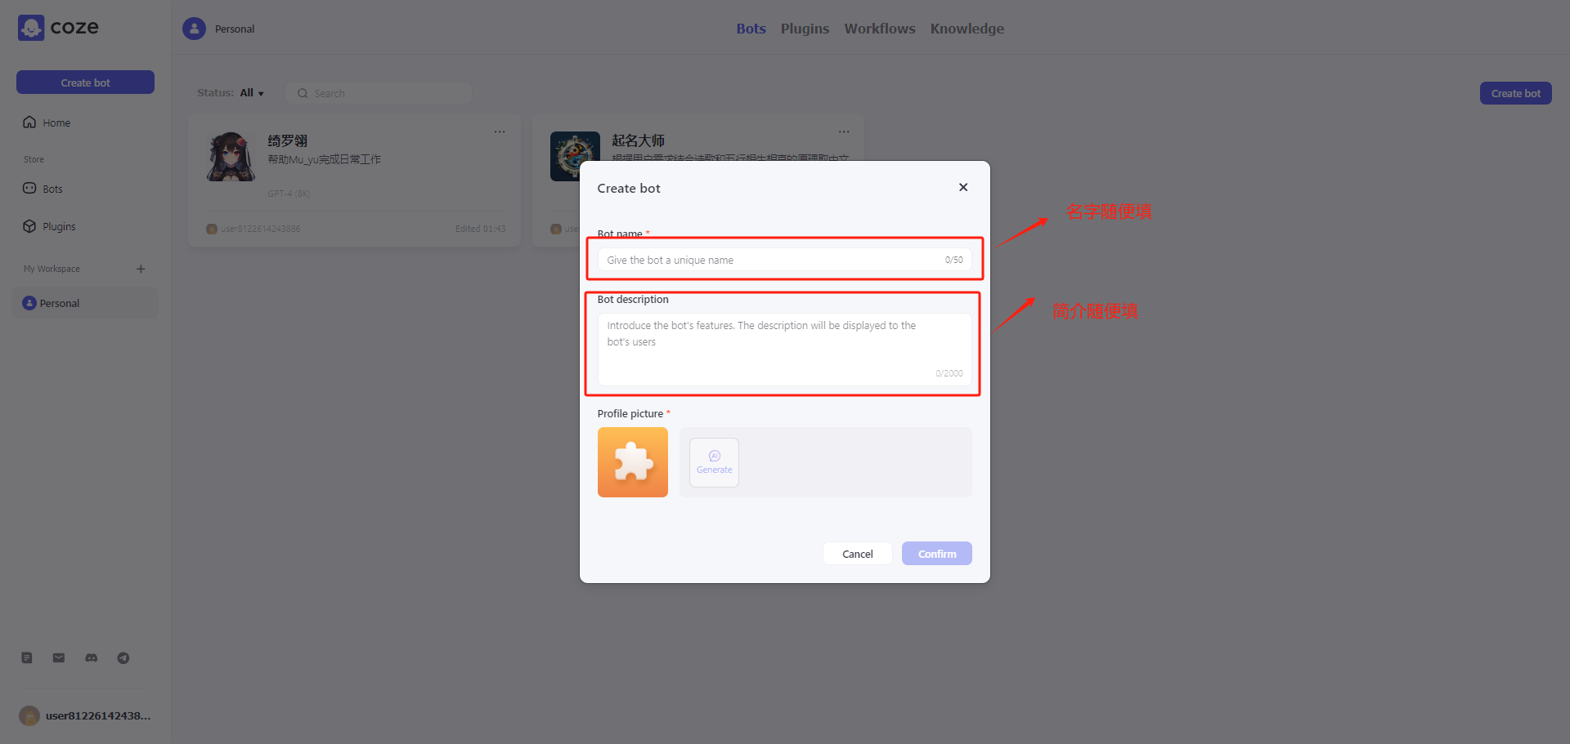Open the documentation icon in sidebar footer
Image resolution: width=1570 pixels, height=744 pixels.
27,657
